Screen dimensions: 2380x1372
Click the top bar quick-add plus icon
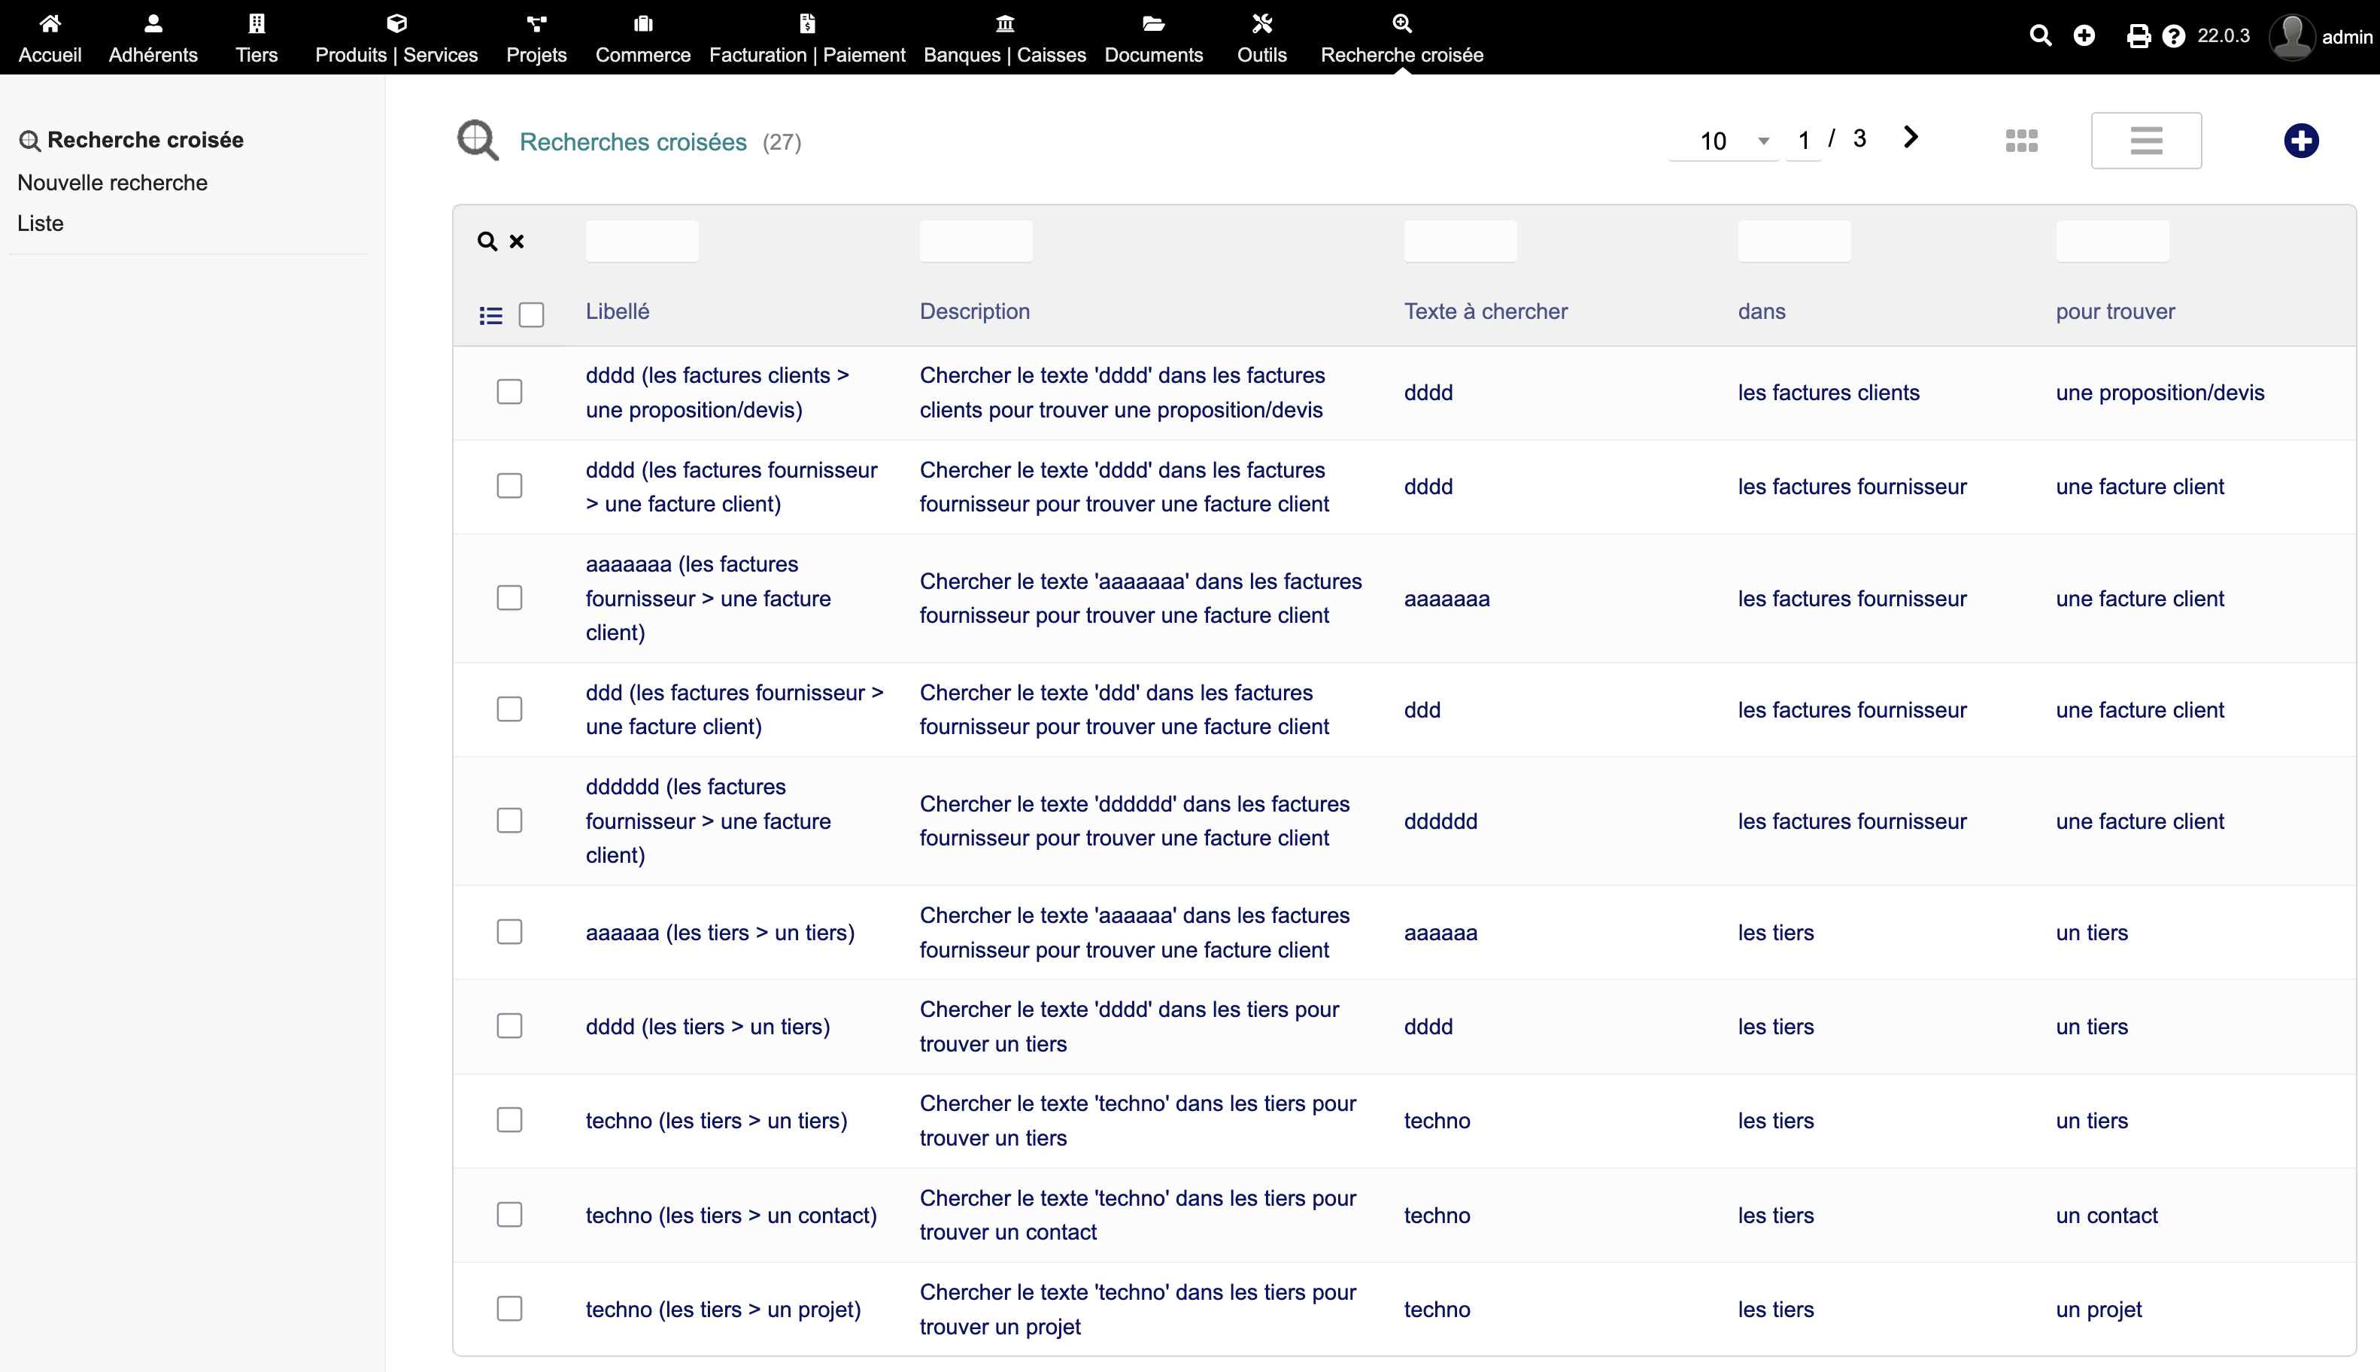tap(2084, 36)
